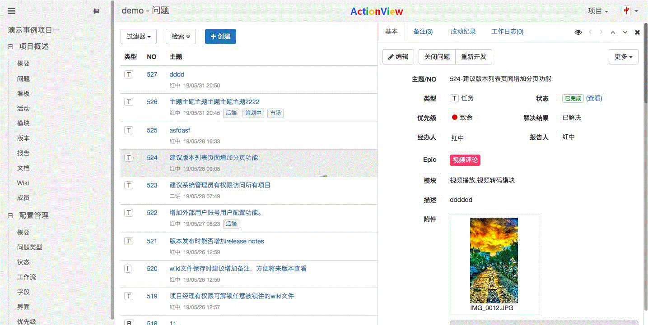
Task: Expand the 检索 search options
Action: pyautogui.click(x=181, y=37)
